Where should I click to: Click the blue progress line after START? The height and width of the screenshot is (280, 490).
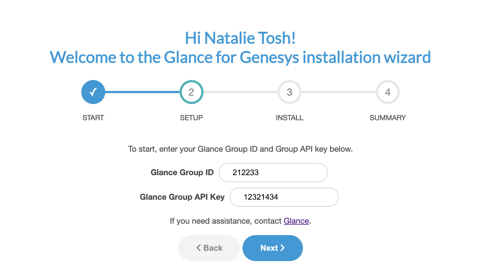[142, 92]
